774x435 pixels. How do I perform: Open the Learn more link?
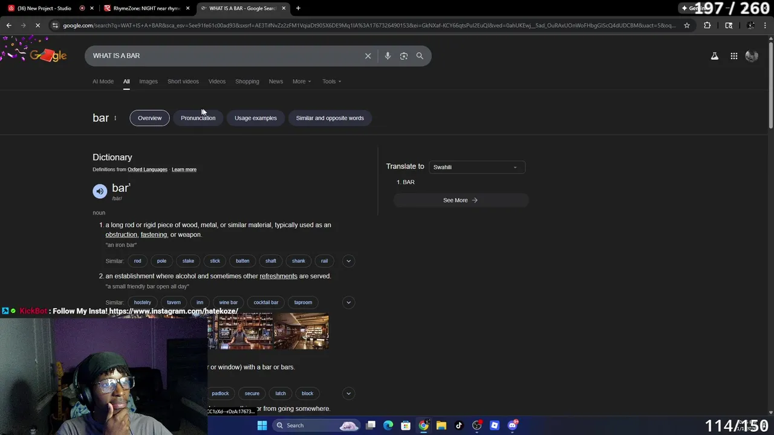(x=184, y=170)
